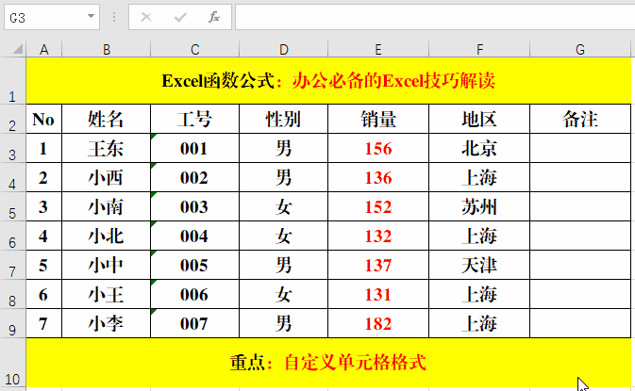Click the confirm checkmark icon in formula bar
This screenshot has width=635, height=391.
(180, 17)
